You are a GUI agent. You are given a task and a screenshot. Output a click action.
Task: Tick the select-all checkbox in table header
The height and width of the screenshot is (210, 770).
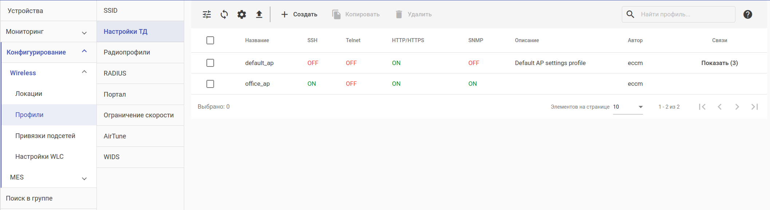[x=210, y=40]
